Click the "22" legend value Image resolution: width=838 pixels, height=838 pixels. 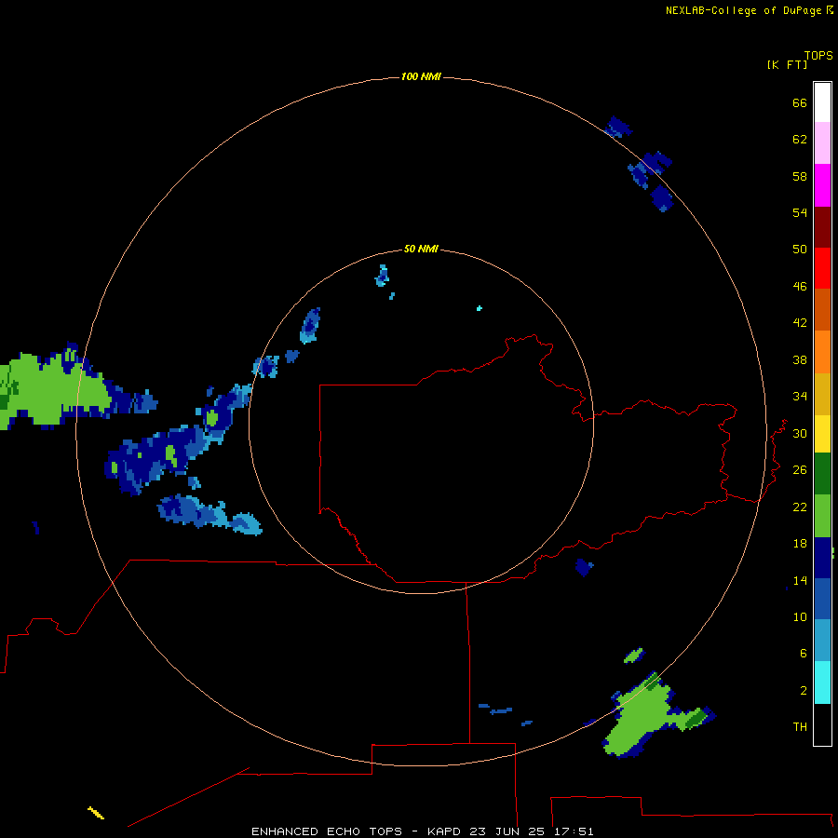[800, 507]
